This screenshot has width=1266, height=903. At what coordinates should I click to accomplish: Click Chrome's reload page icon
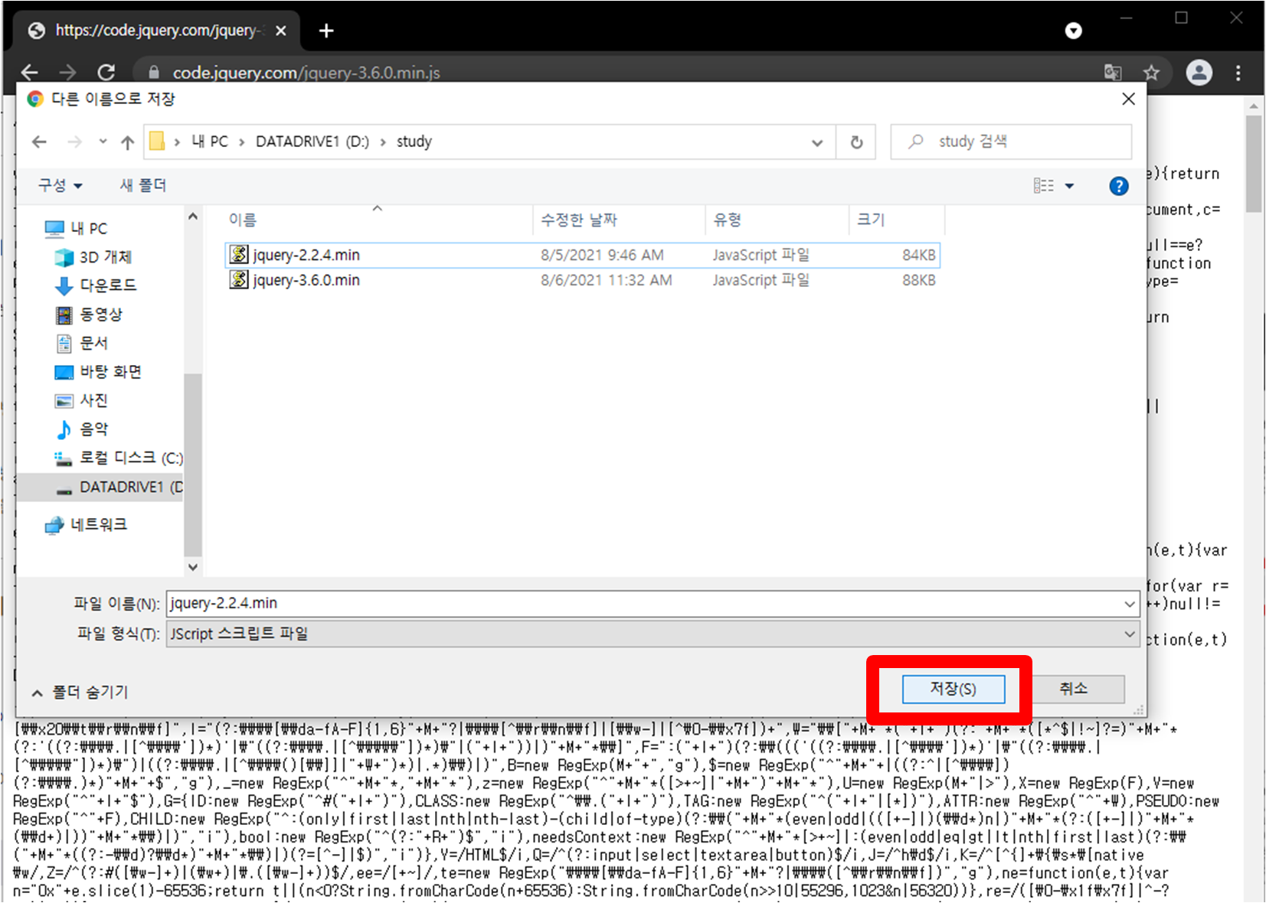[106, 73]
